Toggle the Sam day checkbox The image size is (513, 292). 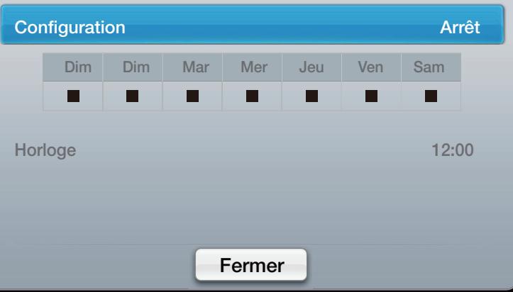pos(431,96)
